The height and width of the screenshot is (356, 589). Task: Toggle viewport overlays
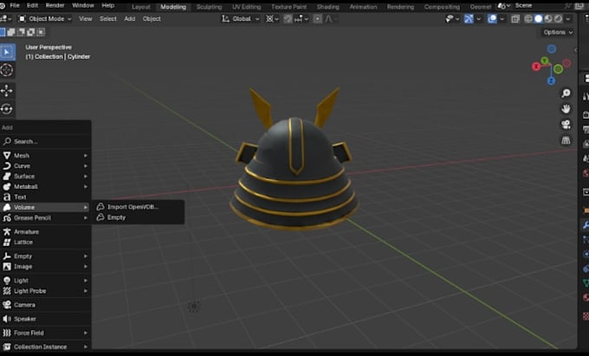pos(492,19)
